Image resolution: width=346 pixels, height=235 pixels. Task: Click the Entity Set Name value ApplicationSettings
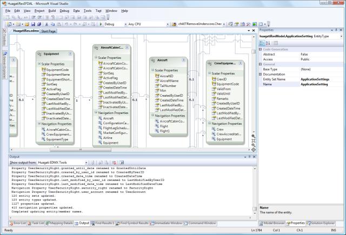click(315, 79)
